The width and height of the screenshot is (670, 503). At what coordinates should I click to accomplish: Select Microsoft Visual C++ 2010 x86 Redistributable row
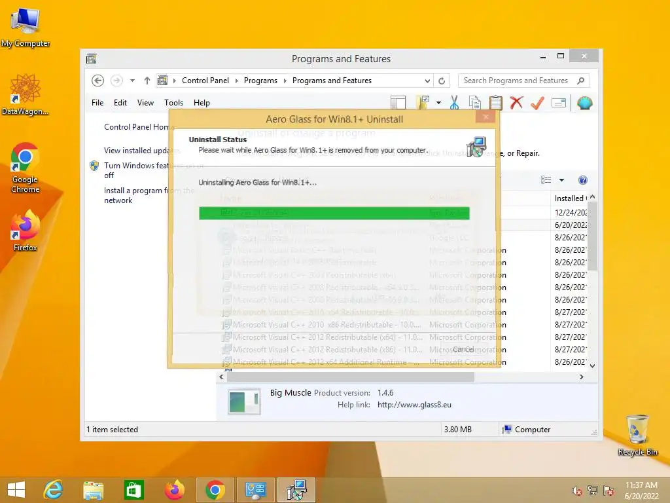pos(404,325)
